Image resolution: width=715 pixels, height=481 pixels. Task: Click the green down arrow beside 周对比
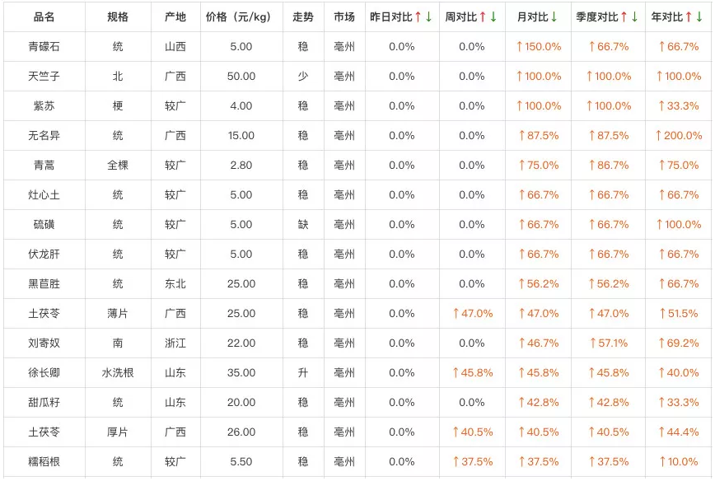pos(493,17)
